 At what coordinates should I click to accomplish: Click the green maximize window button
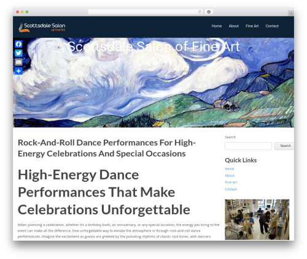point(27,12)
